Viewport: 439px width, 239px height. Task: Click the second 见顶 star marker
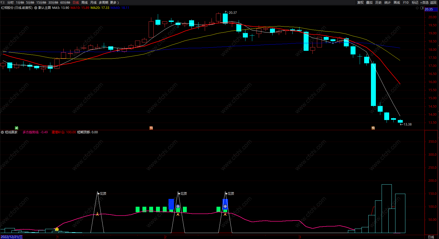pos(182,193)
